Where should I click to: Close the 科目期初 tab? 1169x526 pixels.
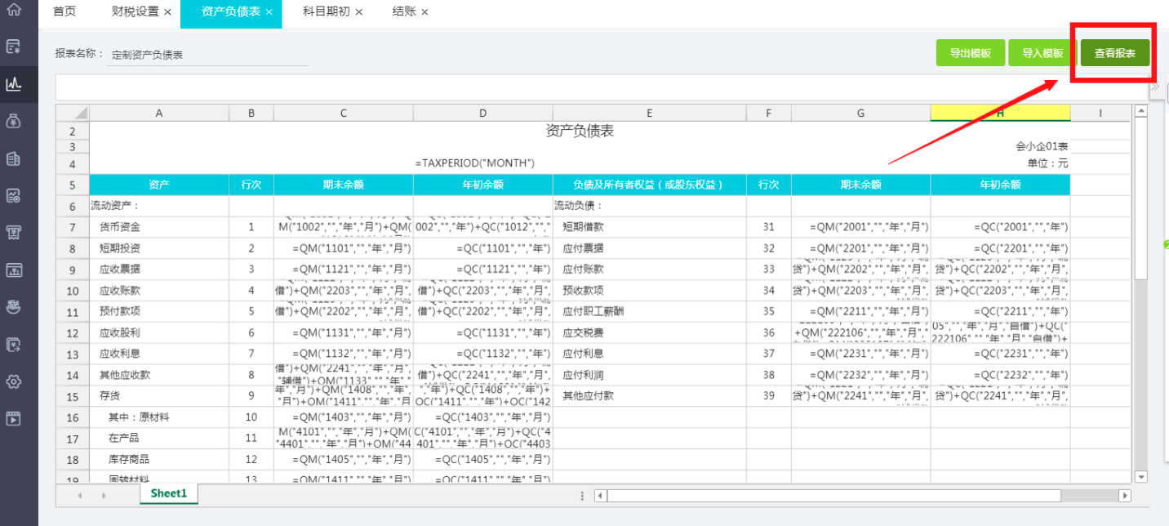[x=359, y=12]
